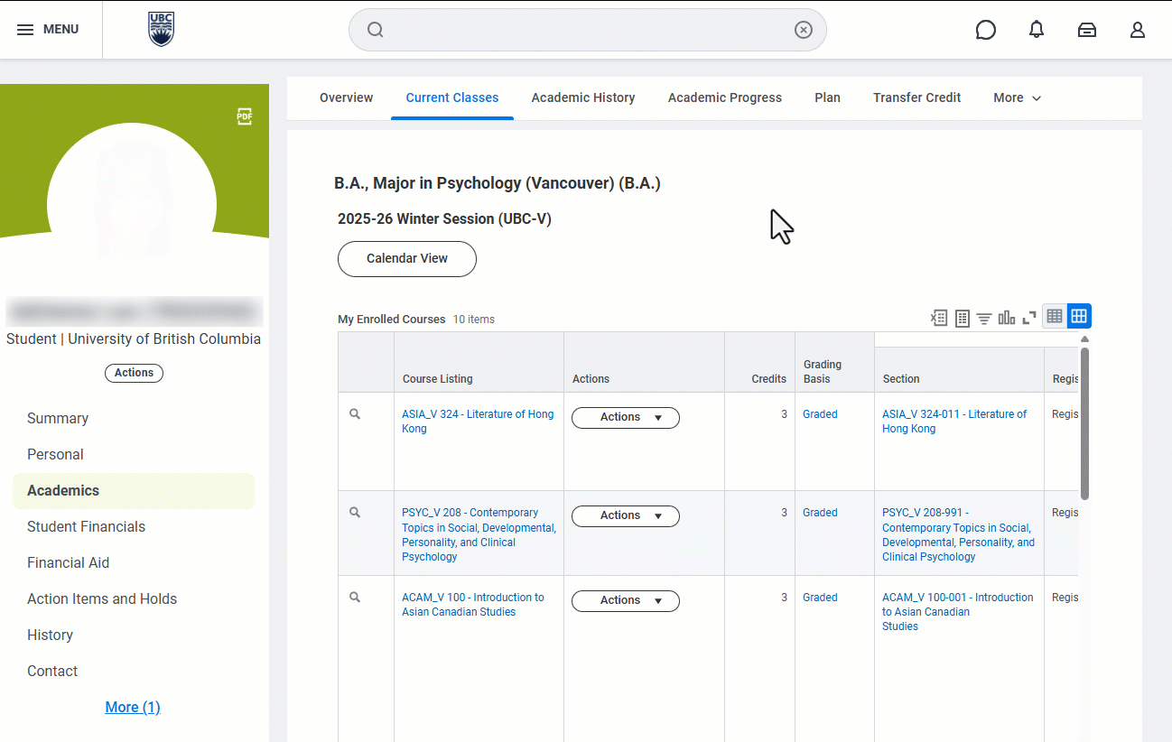Select Student Financials in the sidebar

pyautogui.click(x=86, y=526)
